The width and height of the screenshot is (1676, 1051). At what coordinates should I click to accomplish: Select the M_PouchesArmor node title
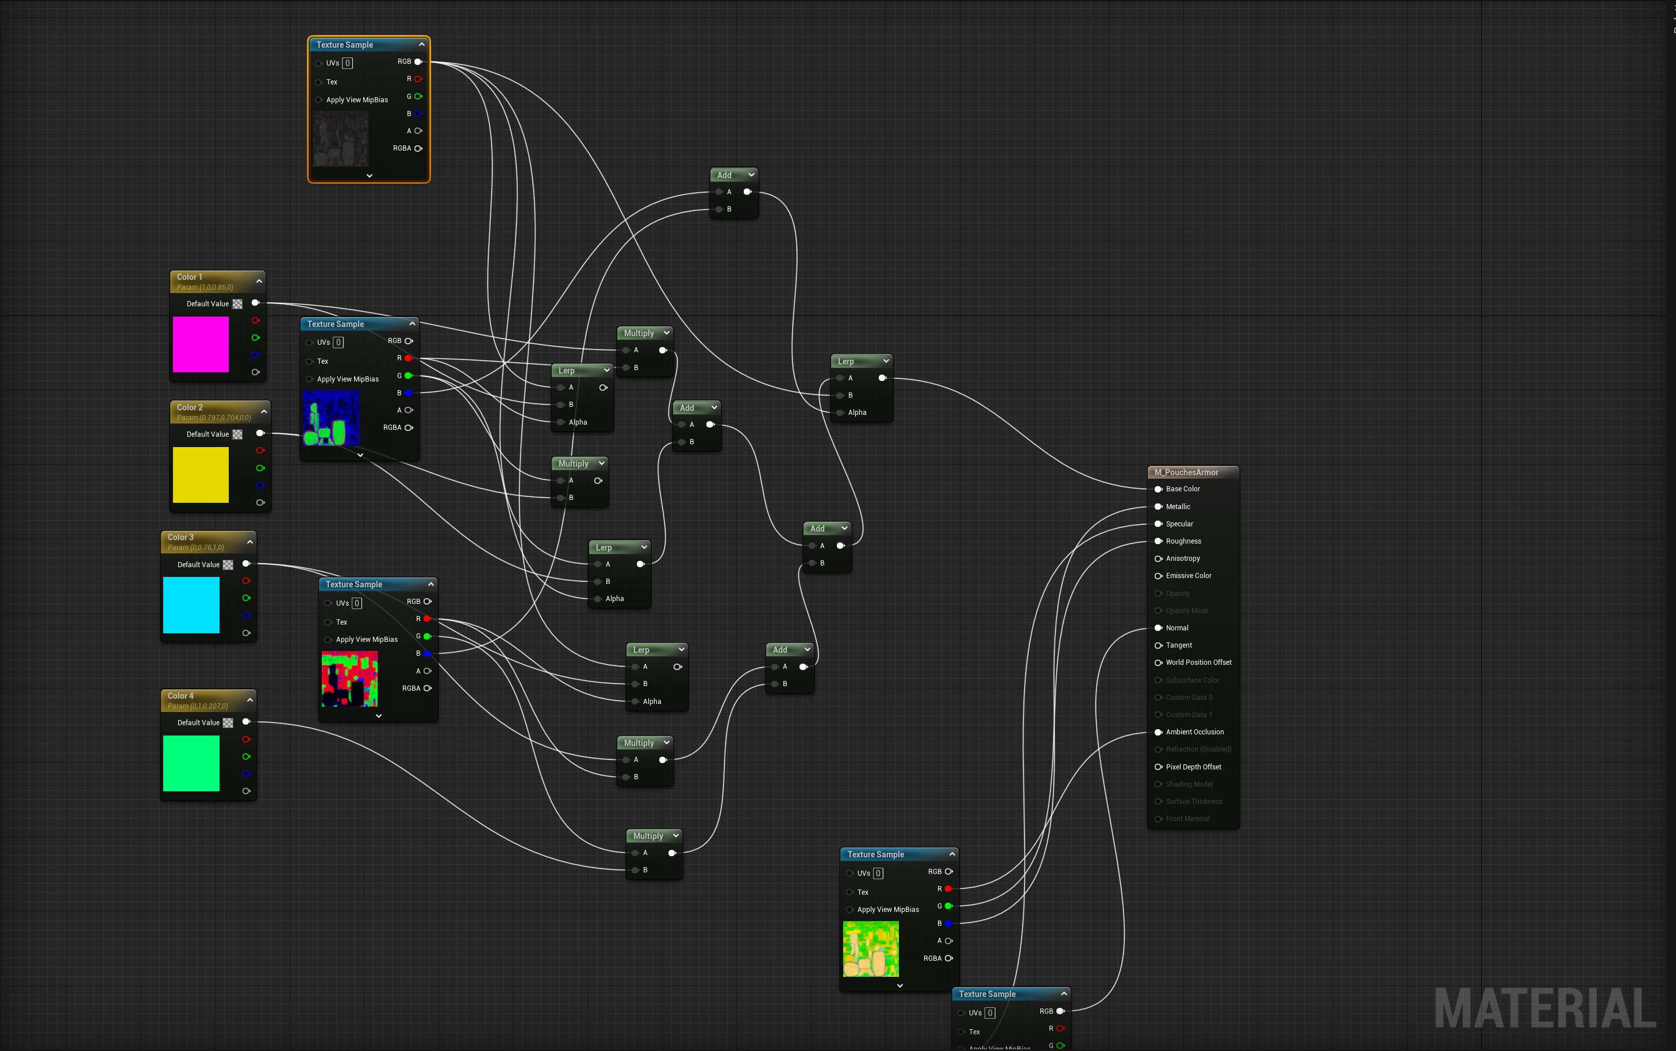point(1186,473)
